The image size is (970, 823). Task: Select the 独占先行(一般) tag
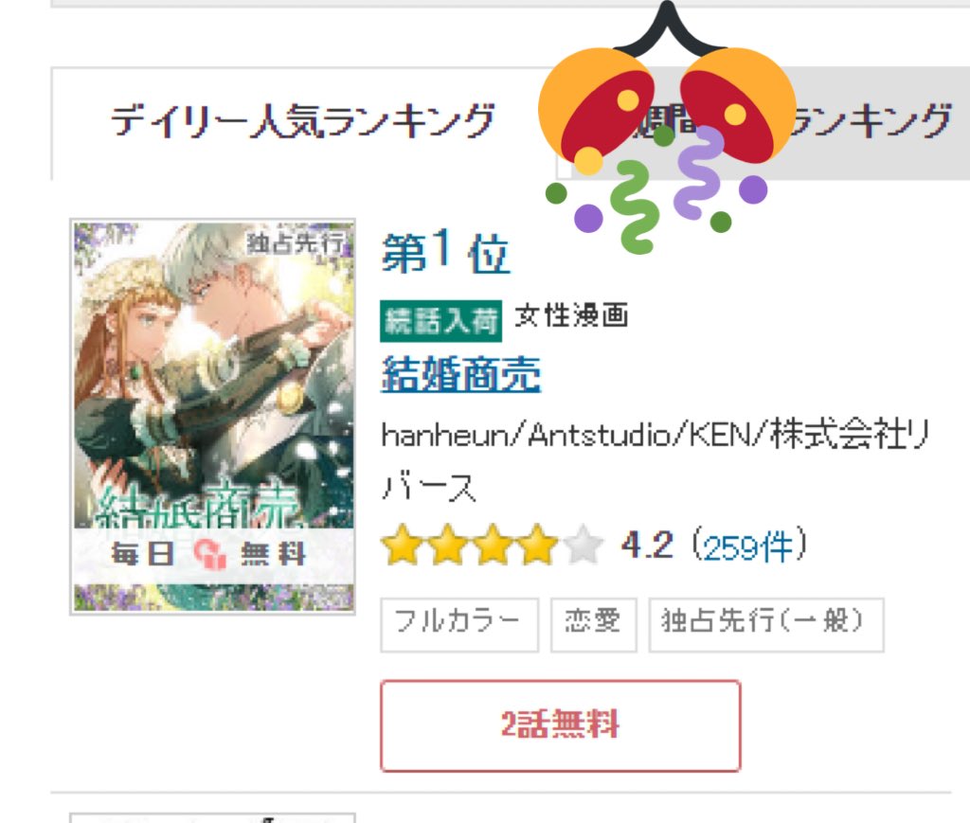(x=765, y=624)
